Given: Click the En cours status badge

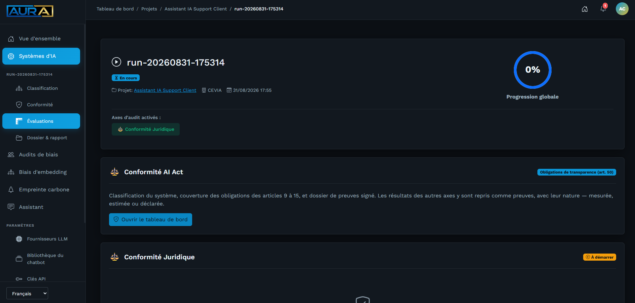Looking at the screenshot, I should click(126, 78).
